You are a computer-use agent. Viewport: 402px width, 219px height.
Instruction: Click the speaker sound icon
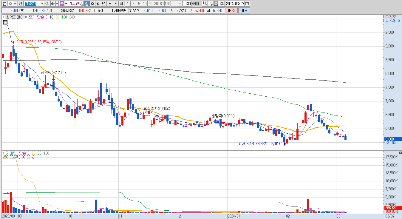pyautogui.click(x=53, y=4)
